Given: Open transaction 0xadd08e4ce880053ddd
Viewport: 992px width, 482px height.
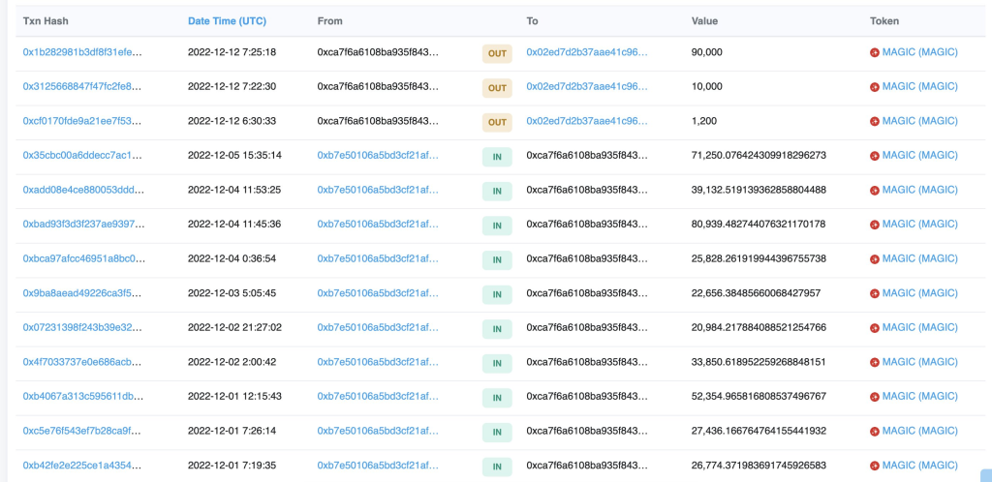Looking at the screenshot, I should [83, 190].
